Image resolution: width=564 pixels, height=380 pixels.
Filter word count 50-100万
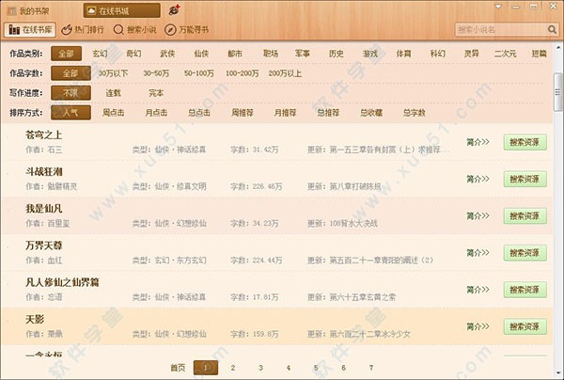tap(199, 73)
